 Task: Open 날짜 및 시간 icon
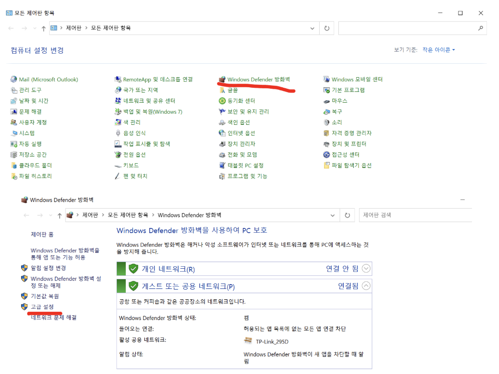pos(29,101)
